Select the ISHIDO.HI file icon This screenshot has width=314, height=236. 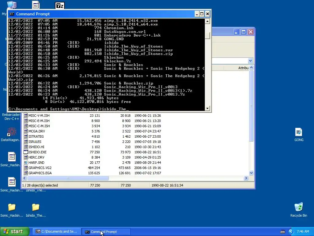[x=26, y=147]
